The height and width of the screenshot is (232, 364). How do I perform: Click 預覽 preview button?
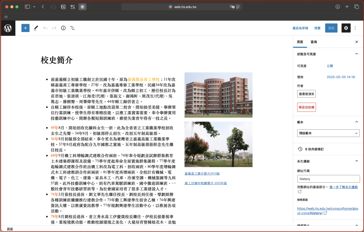(317, 28)
